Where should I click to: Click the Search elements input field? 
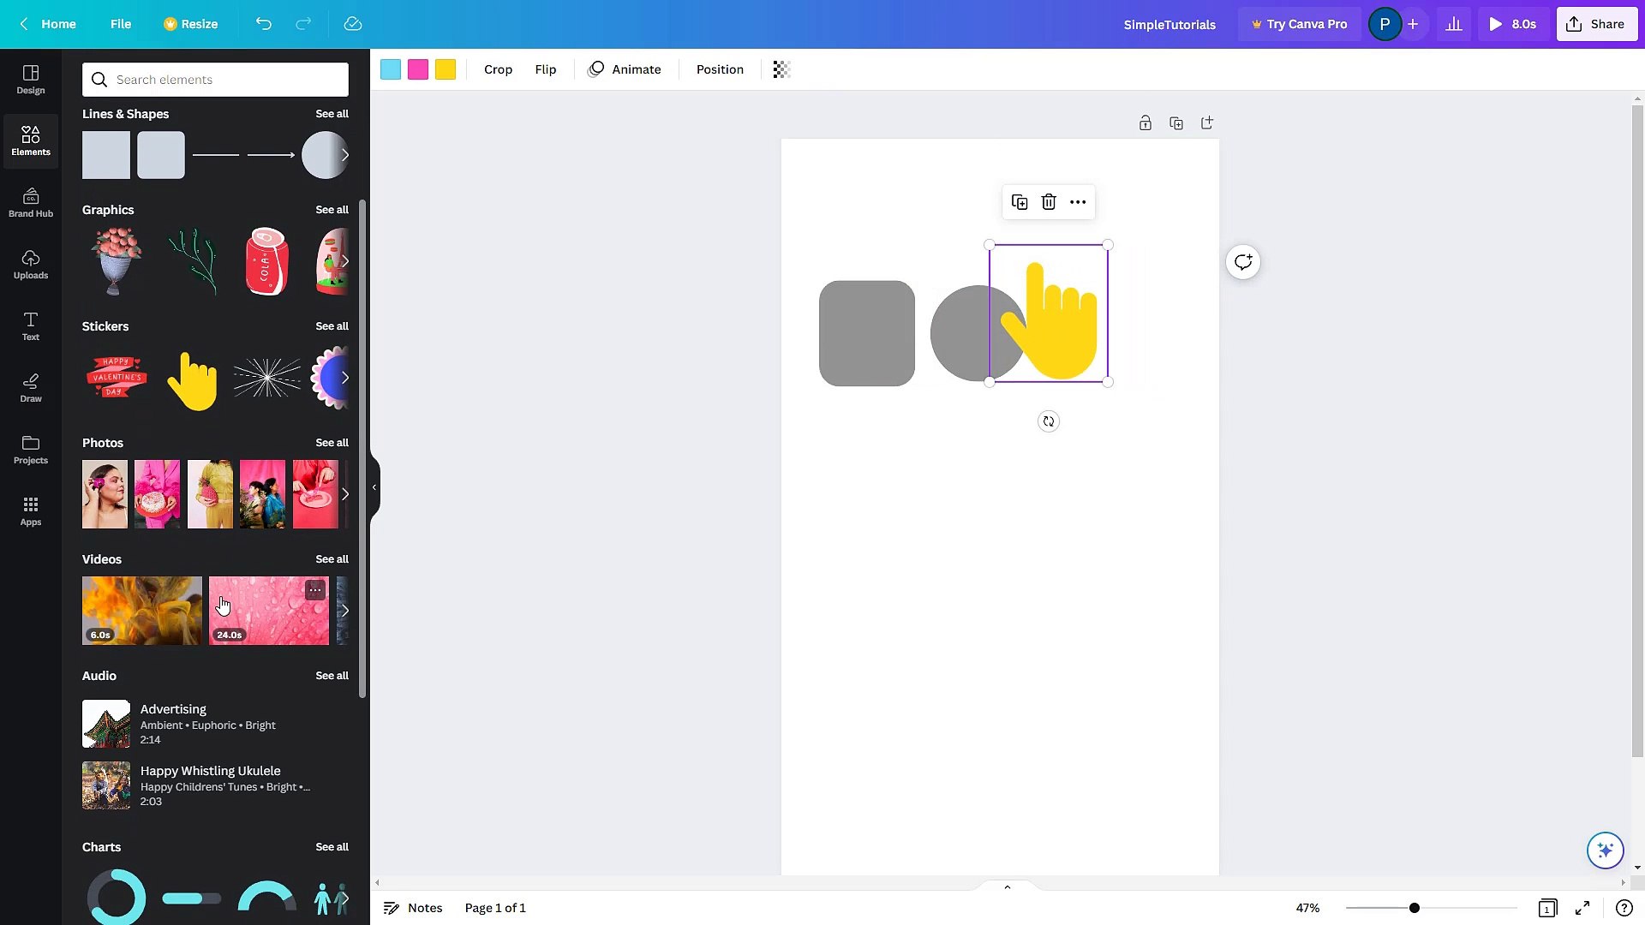pos(214,79)
